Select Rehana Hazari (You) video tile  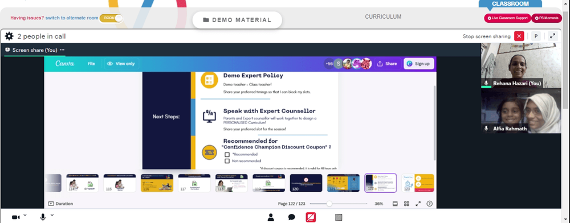click(521, 65)
